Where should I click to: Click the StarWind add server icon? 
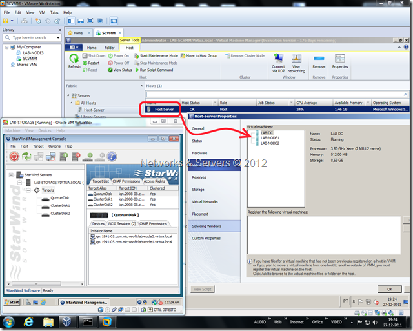click(x=63, y=156)
